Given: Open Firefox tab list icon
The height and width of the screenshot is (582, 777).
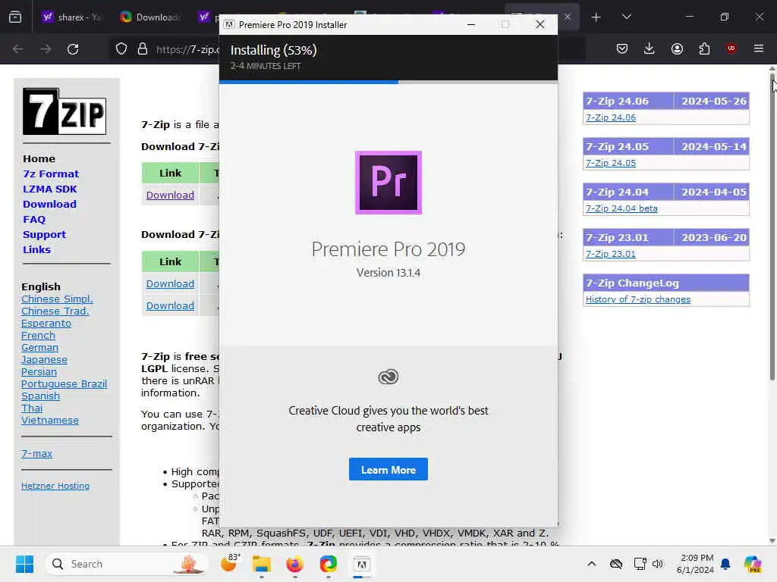Looking at the screenshot, I should [x=15, y=17].
